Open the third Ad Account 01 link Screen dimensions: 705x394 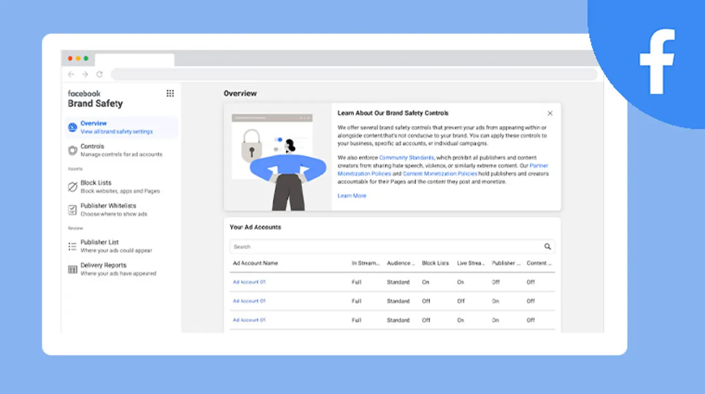tap(249, 320)
